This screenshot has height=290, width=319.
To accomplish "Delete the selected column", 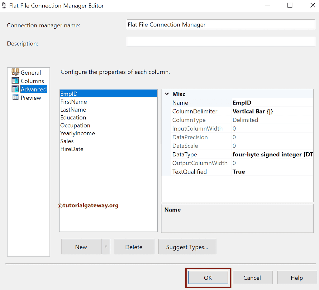I will pos(134,246).
